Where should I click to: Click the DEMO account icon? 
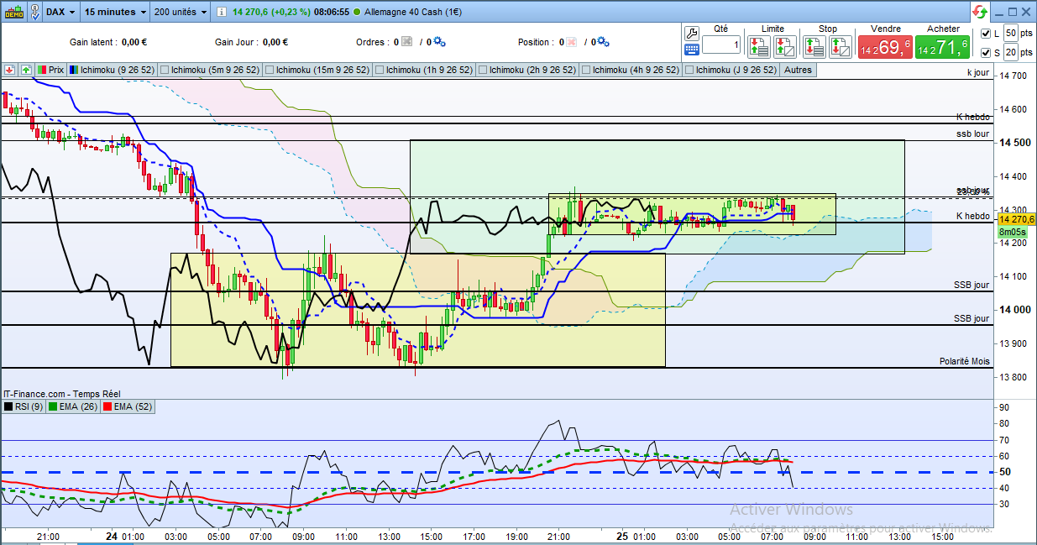[13, 12]
